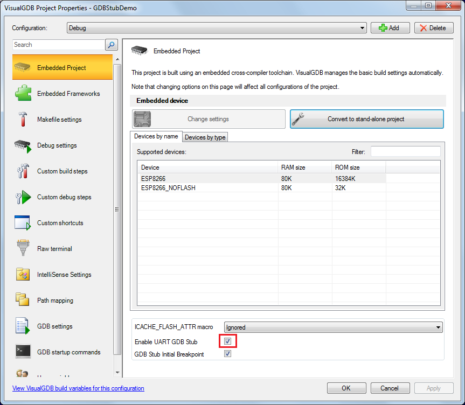Maximize the Project Properties window

pyautogui.click(x=428, y=5)
